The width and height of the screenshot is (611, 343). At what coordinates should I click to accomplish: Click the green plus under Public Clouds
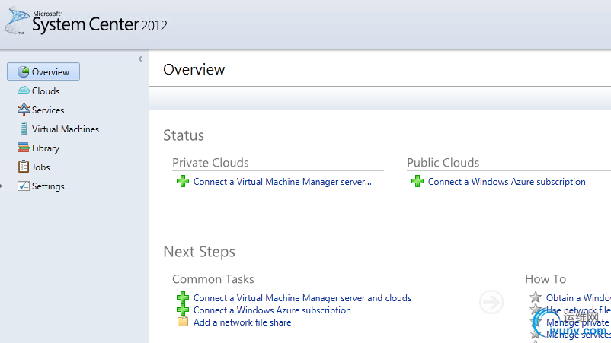click(417, 181)
